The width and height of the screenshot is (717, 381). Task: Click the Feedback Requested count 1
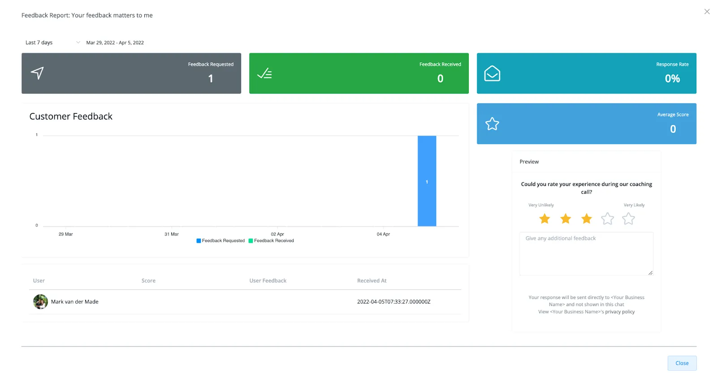[x=211, y=79]
